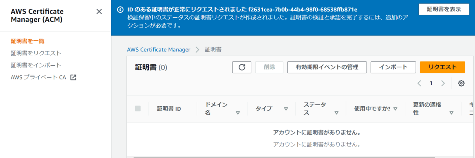Toggle the select-all checkbox in table header
475x158 pixels.
pos(138,109)
